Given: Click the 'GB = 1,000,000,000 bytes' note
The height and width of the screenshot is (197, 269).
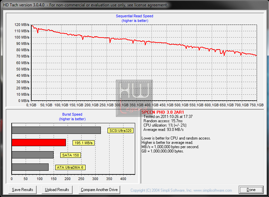Looking at the screenshot, I should coord(163,151).
